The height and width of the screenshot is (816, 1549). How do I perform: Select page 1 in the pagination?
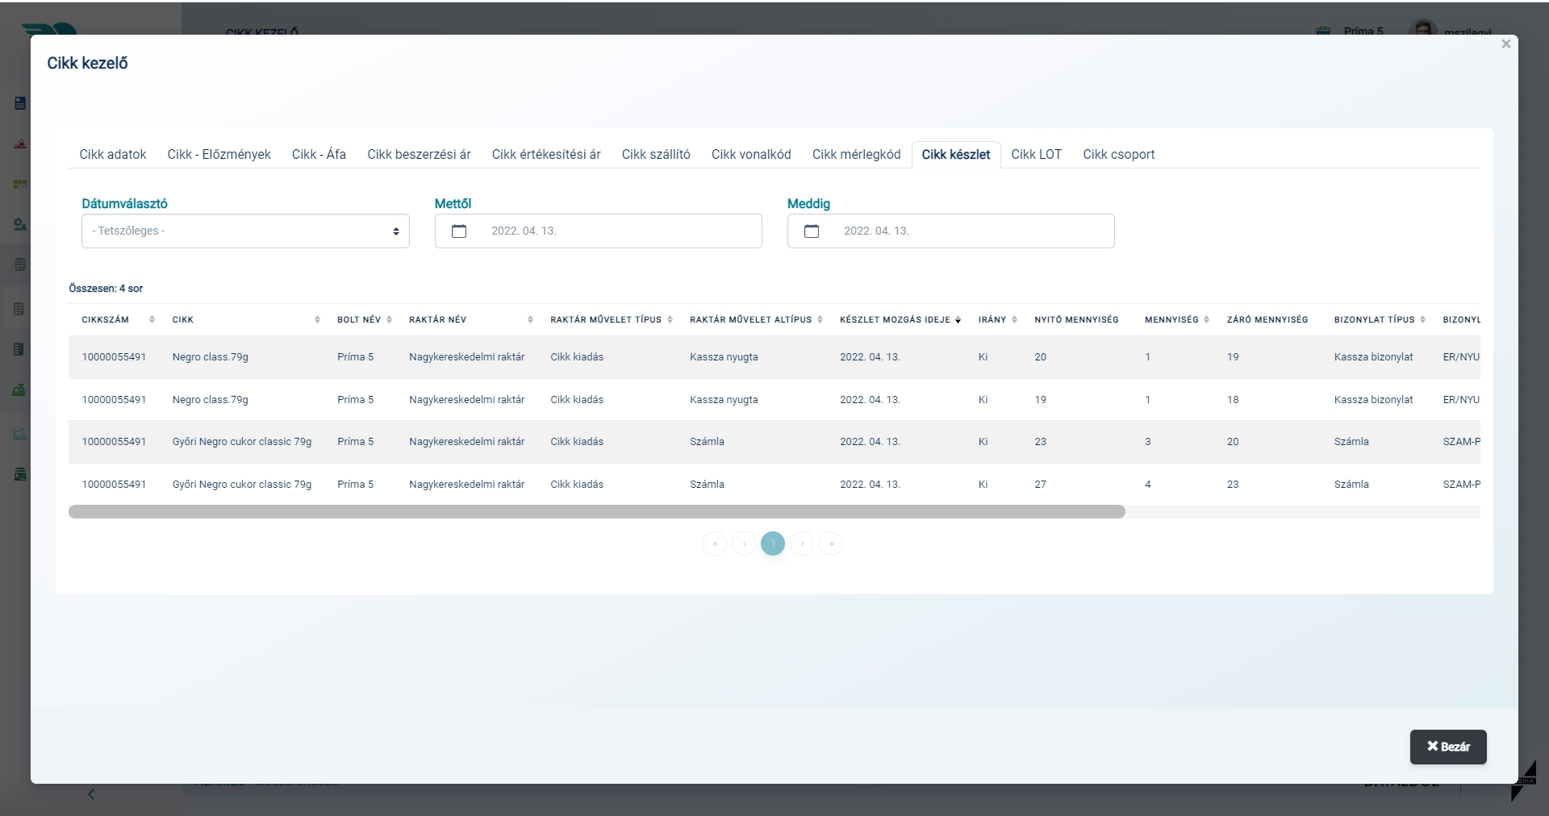point(772,543)
